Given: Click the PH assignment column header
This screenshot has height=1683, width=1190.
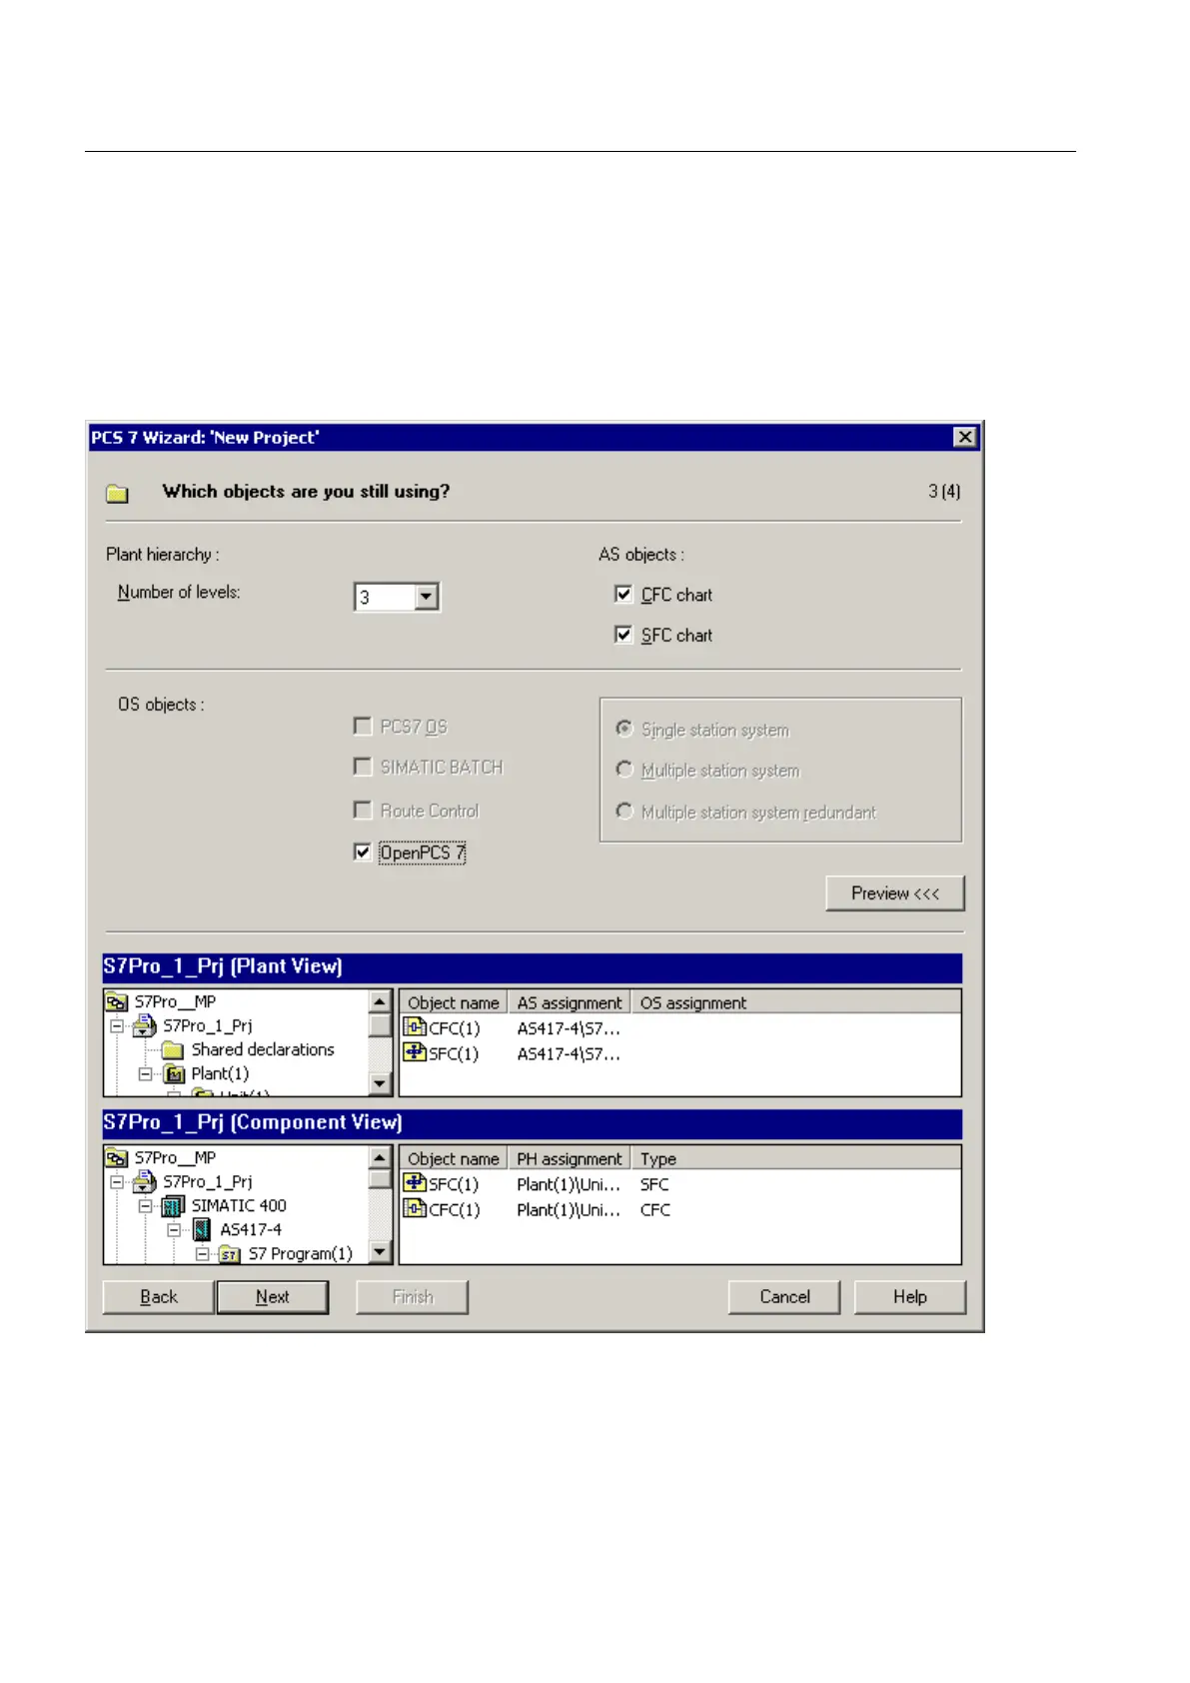Looking at the screenshot, I should point(570,1158).
